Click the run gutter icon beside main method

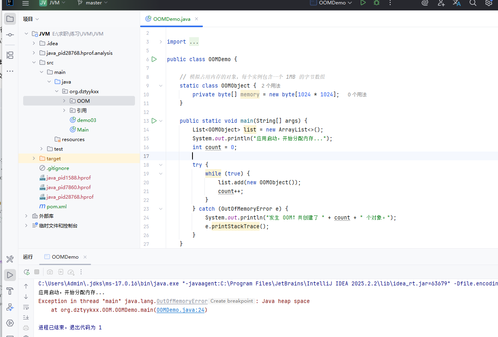pyautogui.click(x=154, y=121)
